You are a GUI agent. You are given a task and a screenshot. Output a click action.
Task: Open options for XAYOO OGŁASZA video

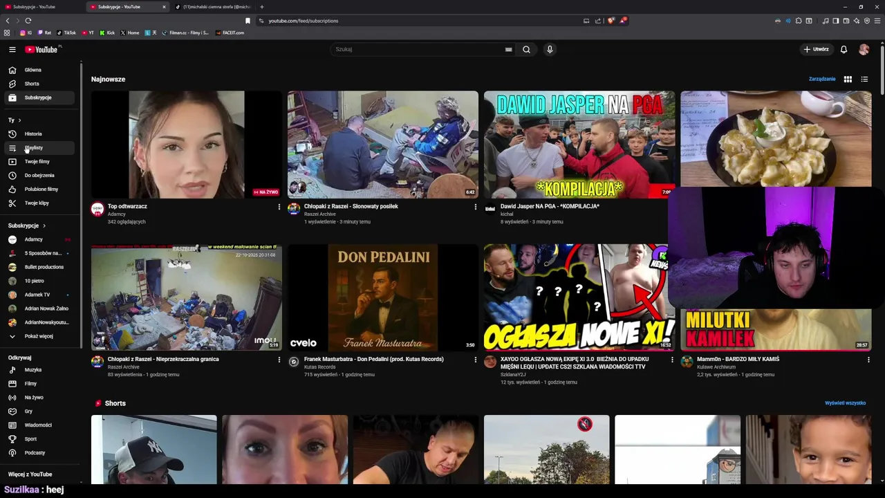pos(671,360)
